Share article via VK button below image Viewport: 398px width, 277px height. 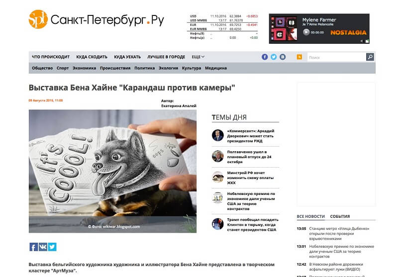[43, 247]
